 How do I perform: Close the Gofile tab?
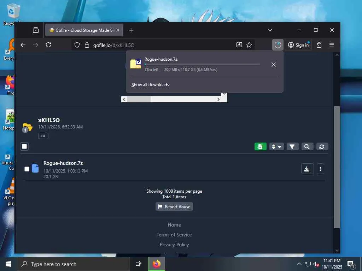(118, 30)
